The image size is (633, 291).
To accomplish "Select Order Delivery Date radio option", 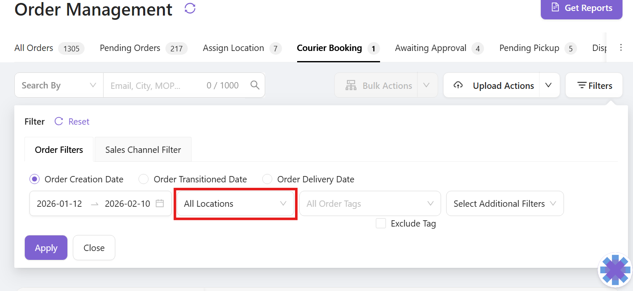I will coord(267,179).
